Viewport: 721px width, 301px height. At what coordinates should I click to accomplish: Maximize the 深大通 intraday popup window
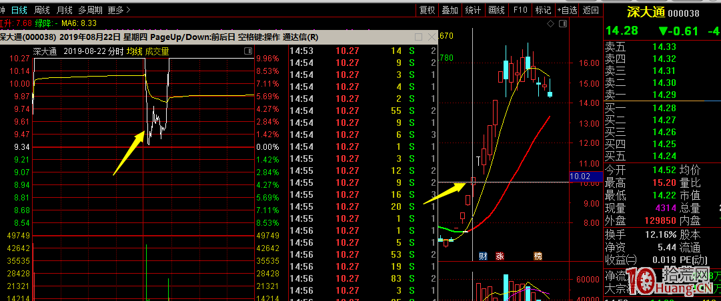(x=418, y=37)
